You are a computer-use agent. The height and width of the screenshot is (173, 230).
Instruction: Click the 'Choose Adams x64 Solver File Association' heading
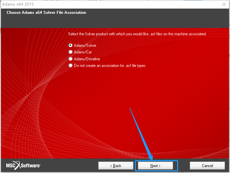tap(46, 13)
